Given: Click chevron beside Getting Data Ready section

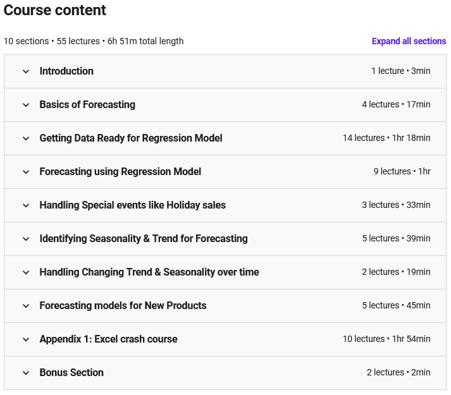Looking at the screenshot, I should (26, 138).
